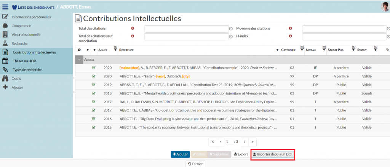Click the info icon beside H-index
This screenshot has height=167, width=390.
point(290,36)
